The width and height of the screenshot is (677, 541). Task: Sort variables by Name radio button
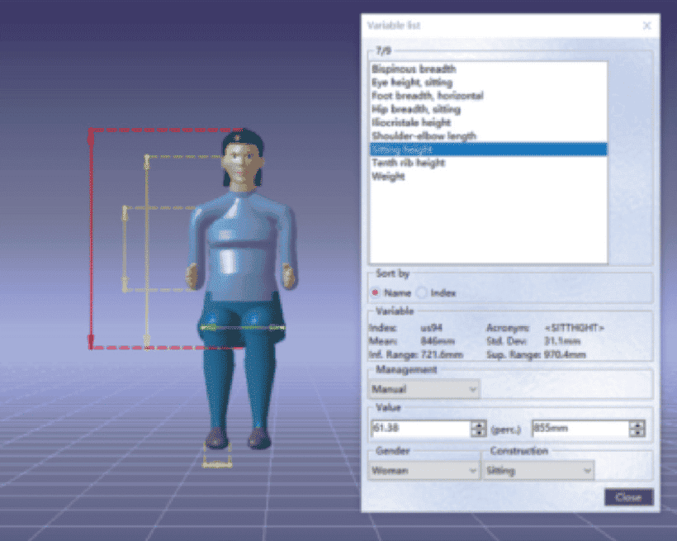375,292
